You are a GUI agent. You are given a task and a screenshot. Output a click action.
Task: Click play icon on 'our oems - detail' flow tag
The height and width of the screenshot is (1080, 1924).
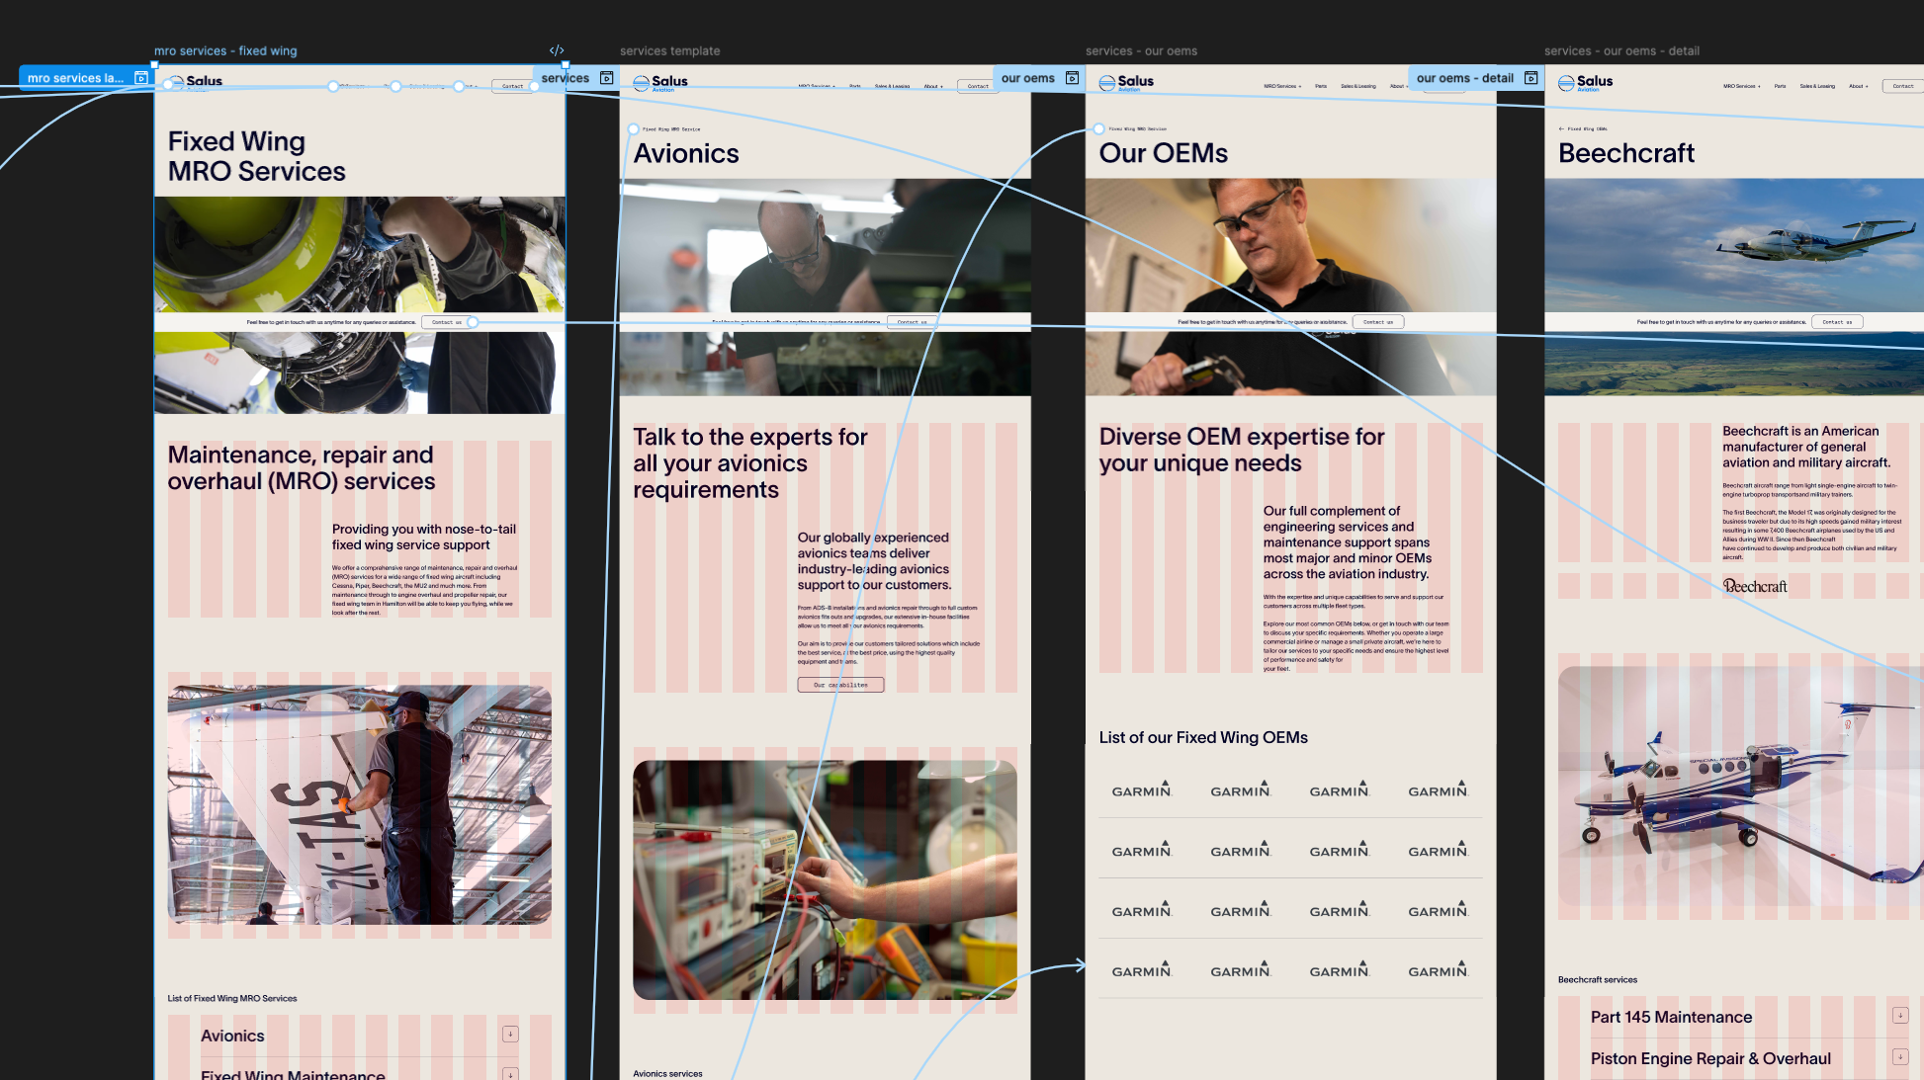[1530, 78]
